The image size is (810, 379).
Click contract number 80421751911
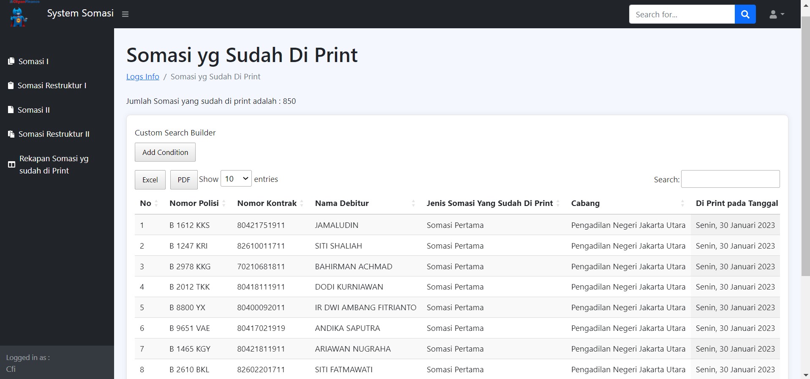[261, 225]
